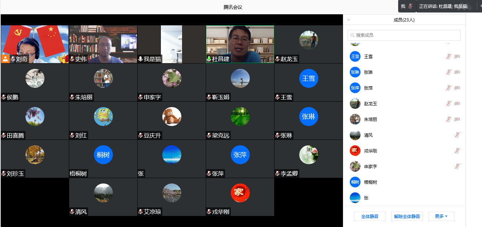Click 申家字's flower avatar in the members list

(x=355, y=166)
